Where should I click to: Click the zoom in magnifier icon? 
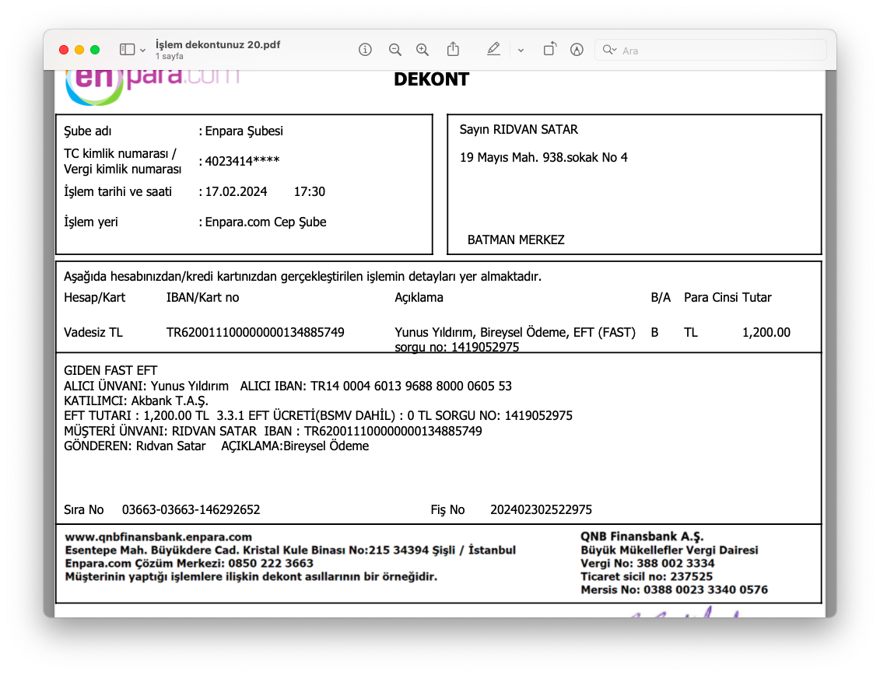coord(422,50)
